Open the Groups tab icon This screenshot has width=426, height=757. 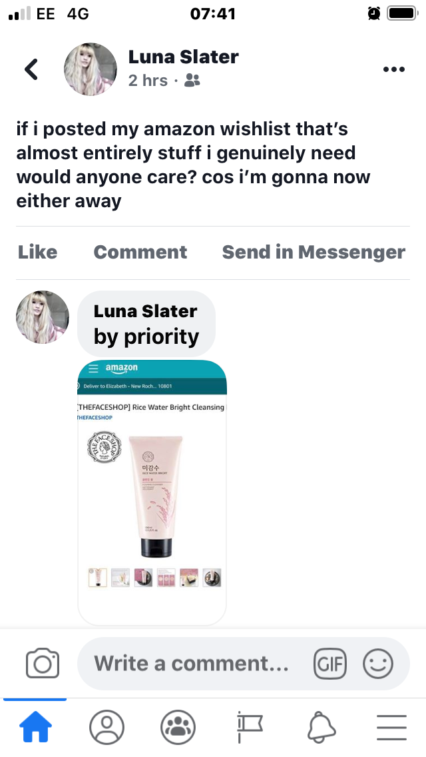coord(178,727)
